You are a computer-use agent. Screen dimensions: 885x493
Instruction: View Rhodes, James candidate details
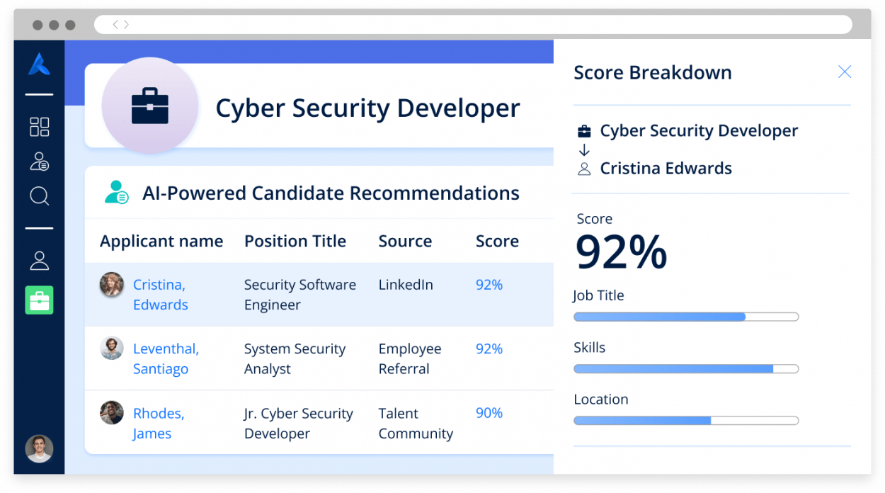click(159, 423)
